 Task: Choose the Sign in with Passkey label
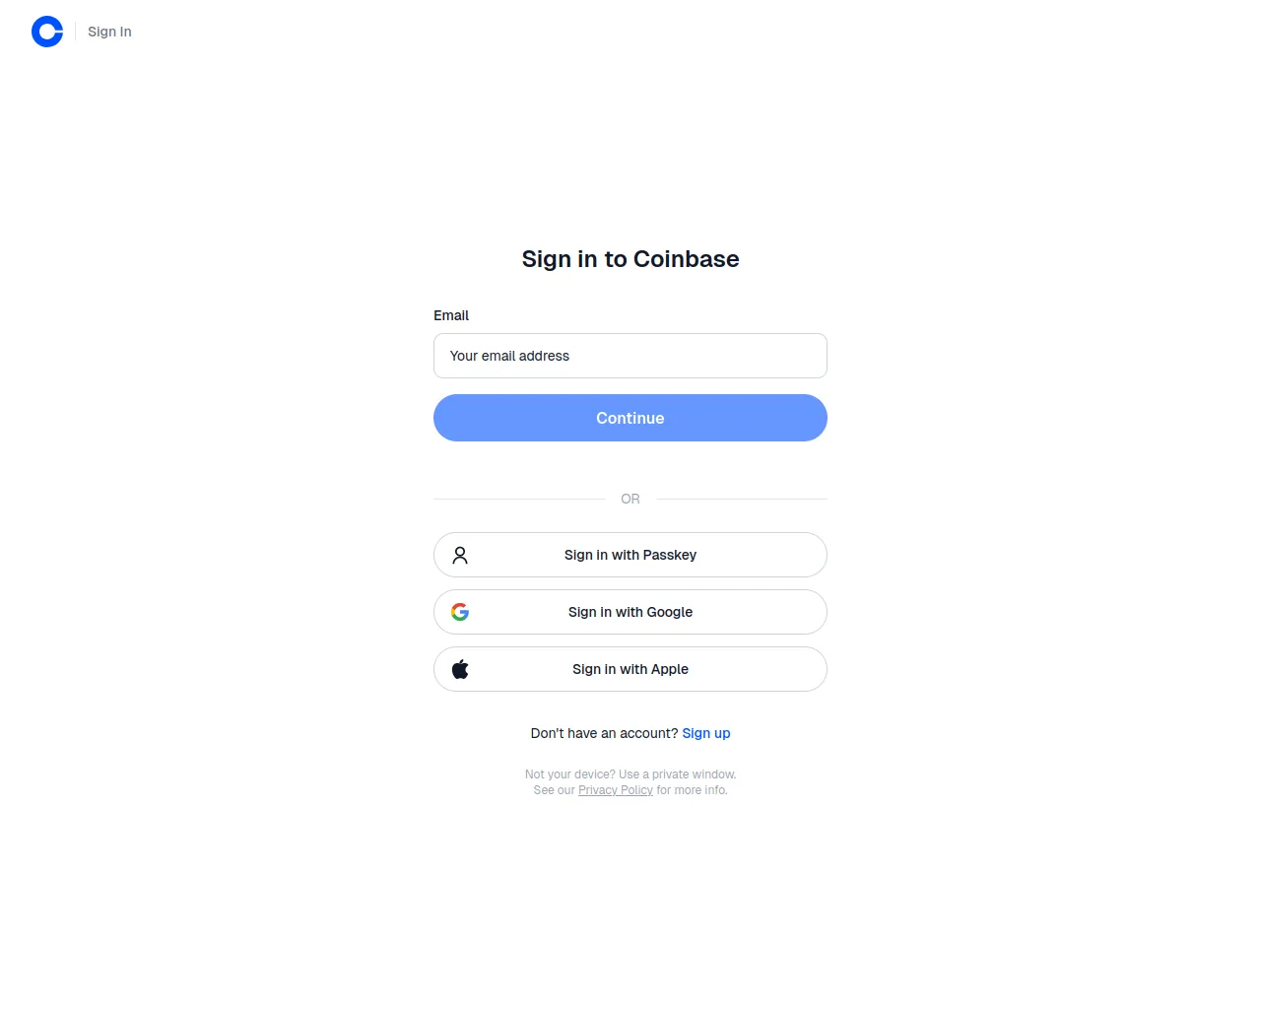pyautogui.click(x=630, y=556)
